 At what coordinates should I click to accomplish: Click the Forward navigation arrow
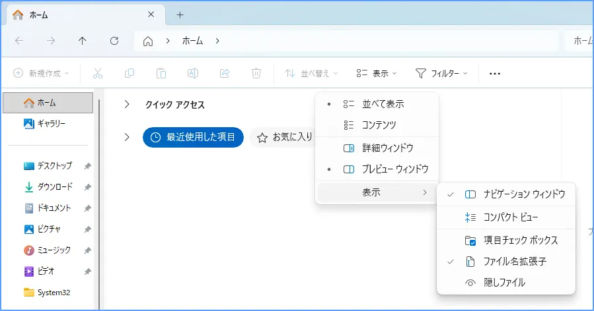coord(51,41)
